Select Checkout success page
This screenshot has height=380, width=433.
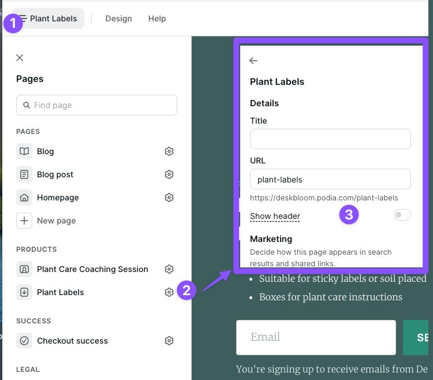pos(72,341)
